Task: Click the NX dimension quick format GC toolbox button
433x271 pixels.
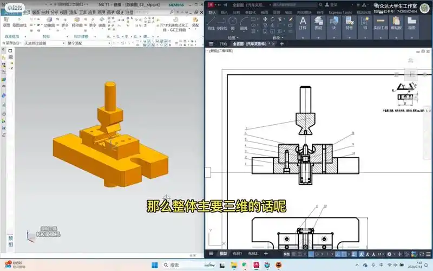Action: click(x=175, y=24)
